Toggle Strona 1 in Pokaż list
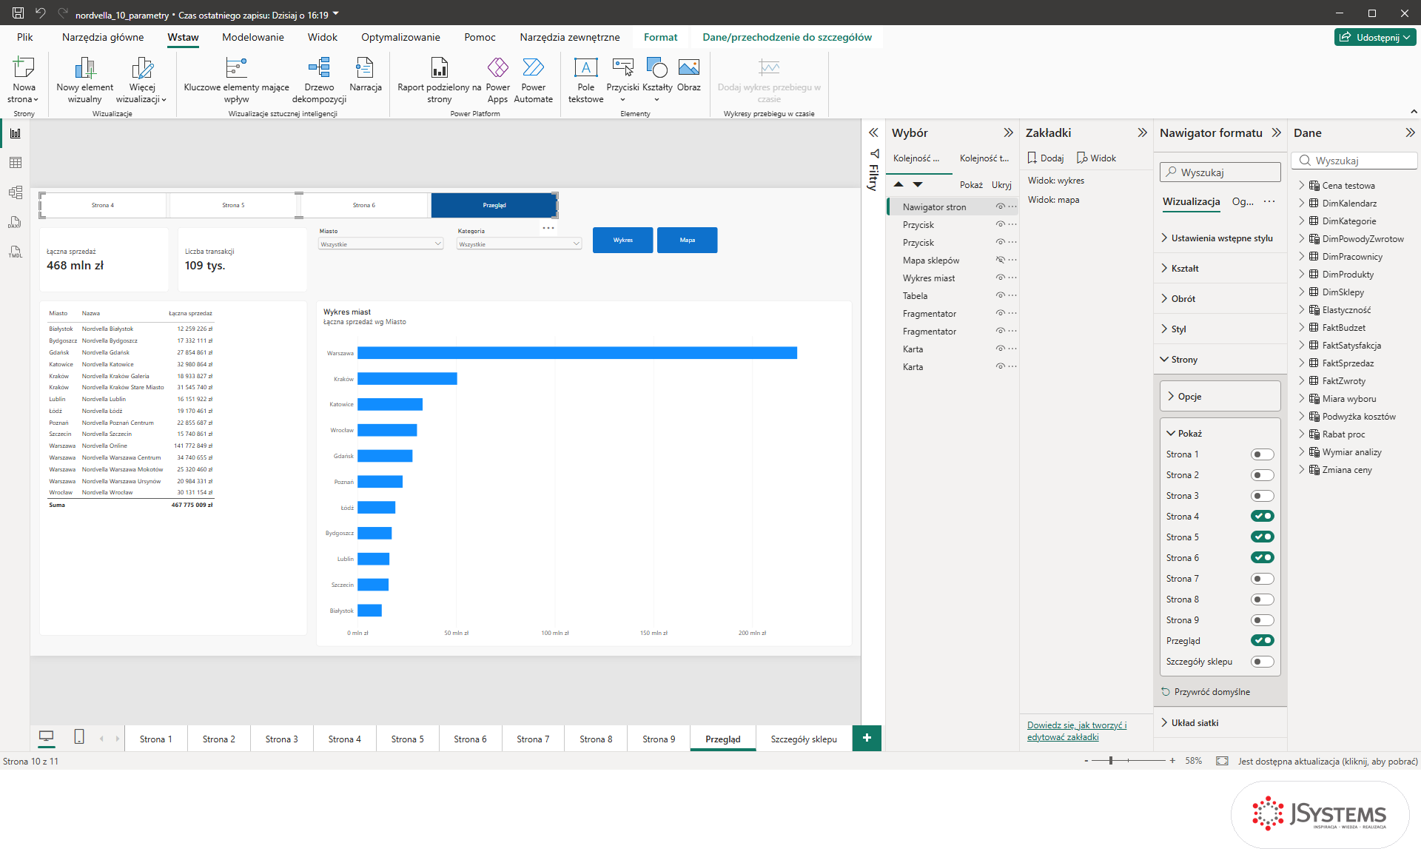The height and width of the screenshot is (860, 1421). [x=1262, y=454]
